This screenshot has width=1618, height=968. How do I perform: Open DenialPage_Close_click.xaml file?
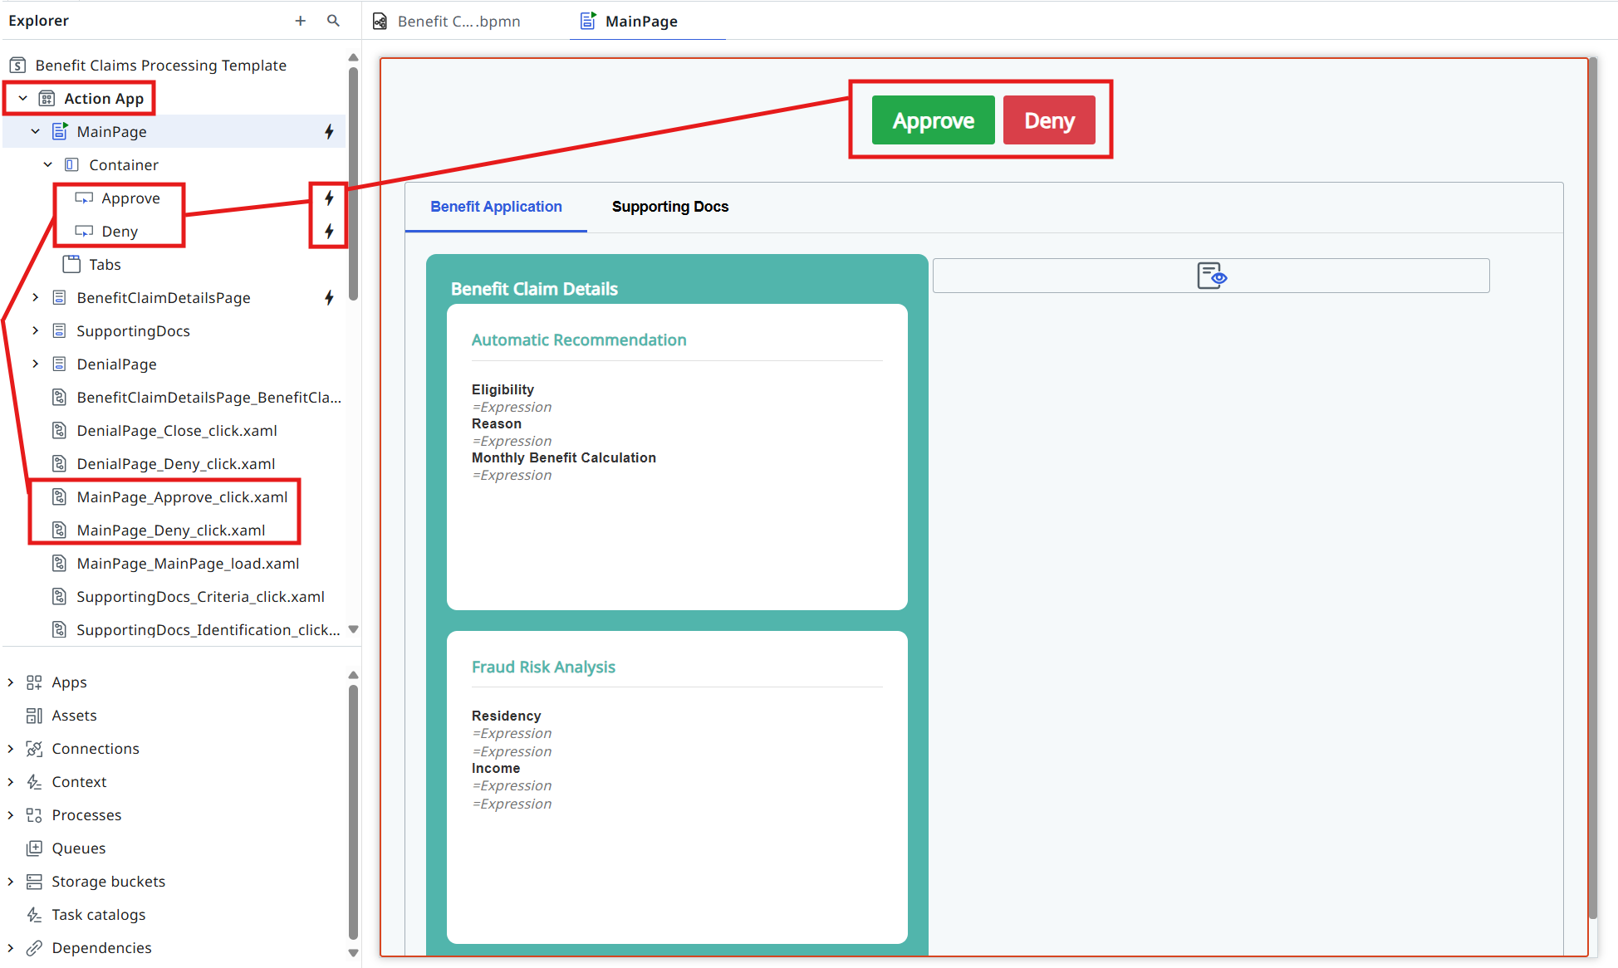[x=177, y=430]
